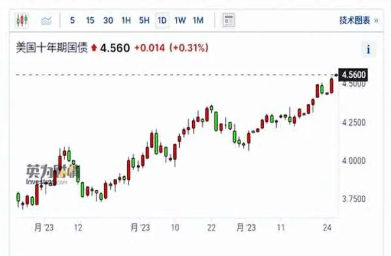Click the date axis label 24

point(327,228)
